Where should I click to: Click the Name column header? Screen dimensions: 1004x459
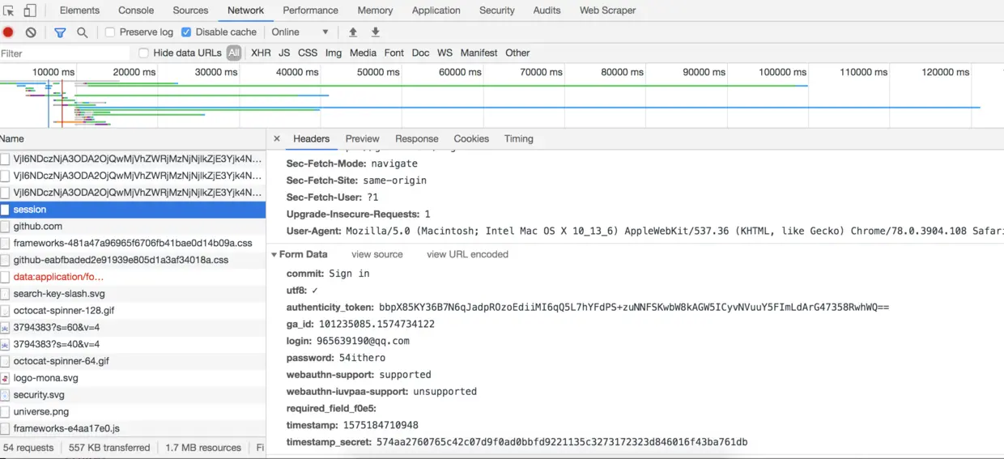133,139
